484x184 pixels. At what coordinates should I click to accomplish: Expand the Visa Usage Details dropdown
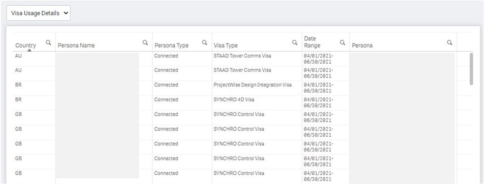(38, 13)
